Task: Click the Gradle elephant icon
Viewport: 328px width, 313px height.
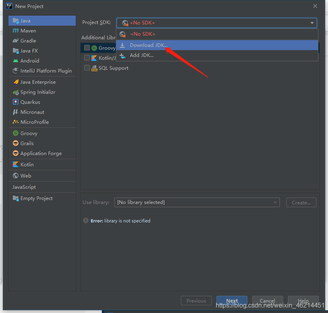Action: pyautogui.click(x=16, y=41)
